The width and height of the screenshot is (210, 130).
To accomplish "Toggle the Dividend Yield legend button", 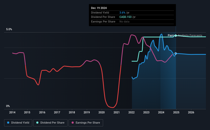I will 18,123.
